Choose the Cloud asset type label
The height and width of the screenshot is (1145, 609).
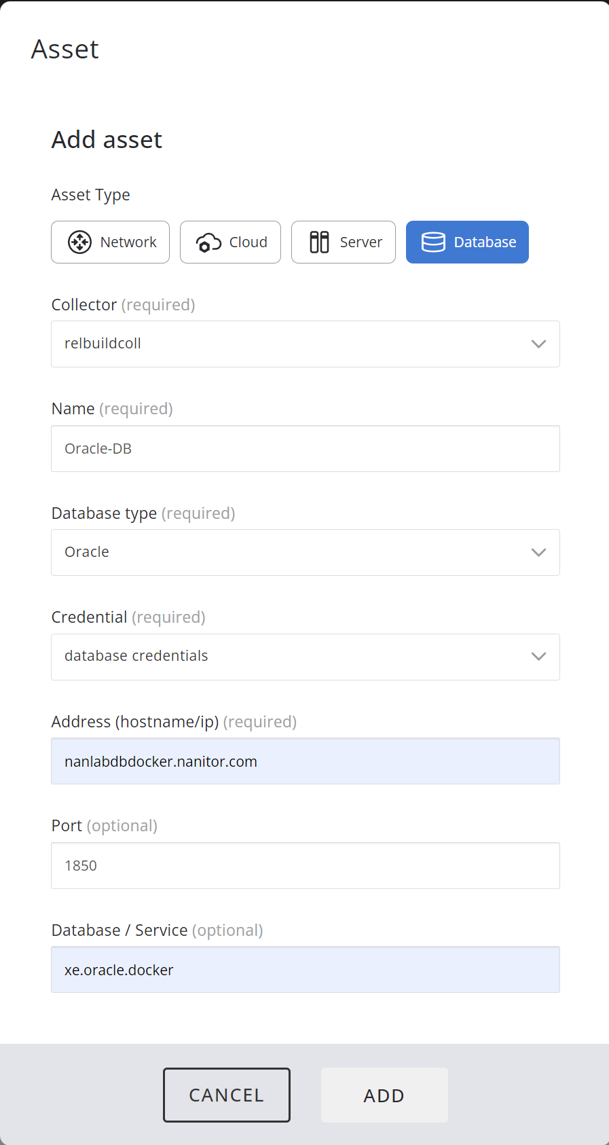(x=248, y=242)
